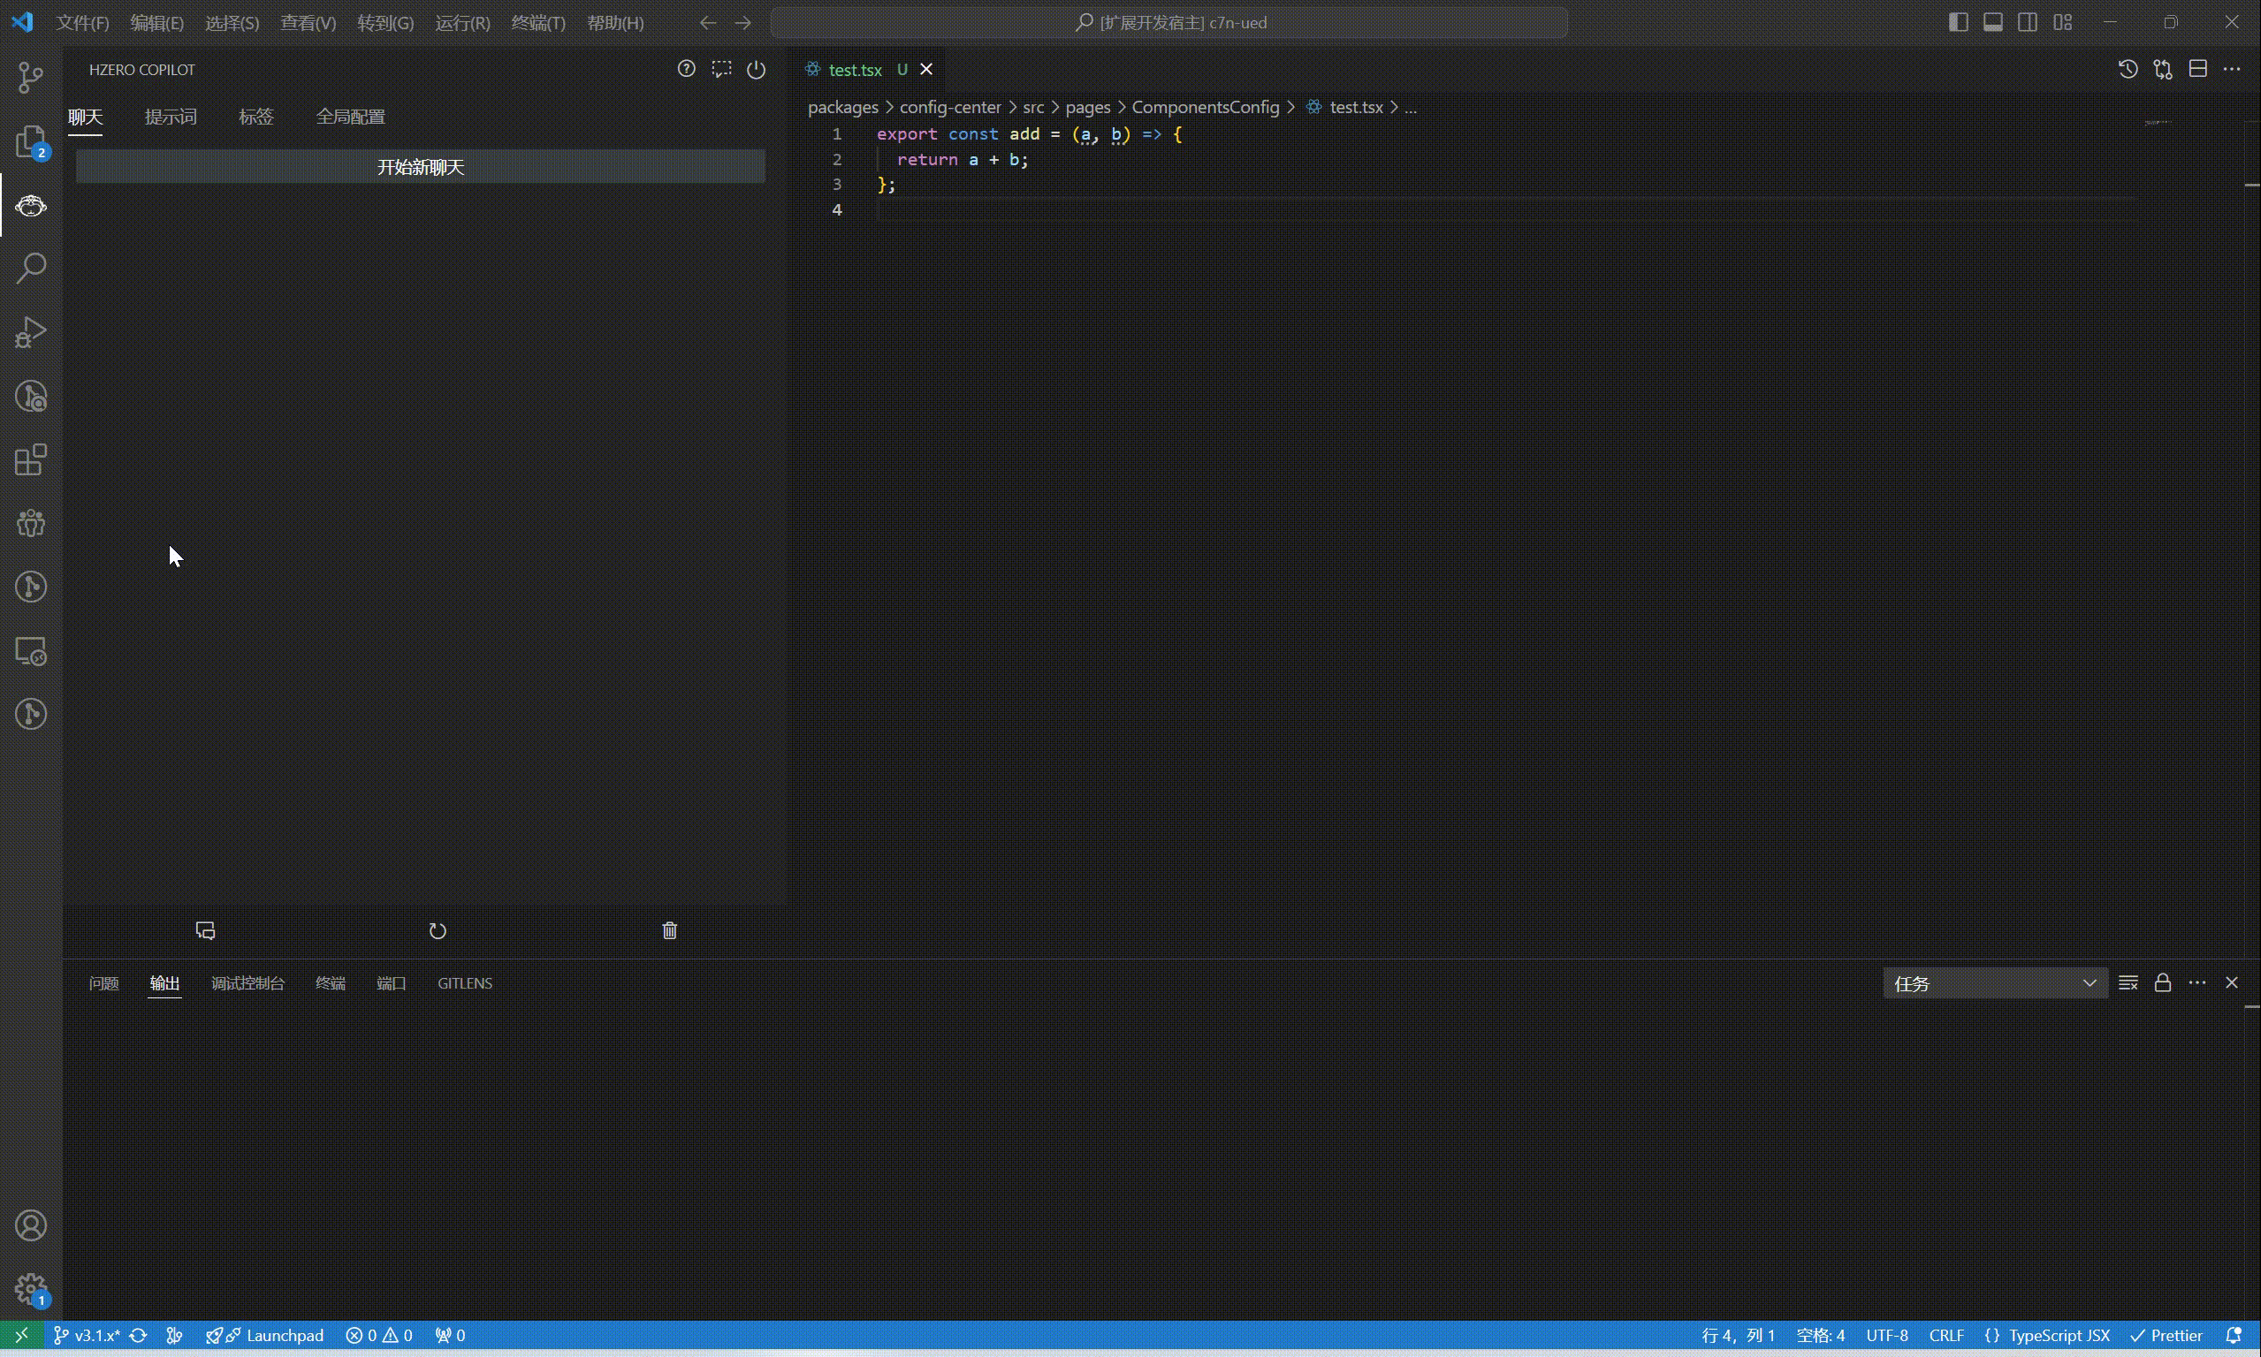The width and height of the screenshot is (2261, 1357).
Task: Switch to the 问题 panel tab
Action: pyautogui.click(x=104, y=984)
